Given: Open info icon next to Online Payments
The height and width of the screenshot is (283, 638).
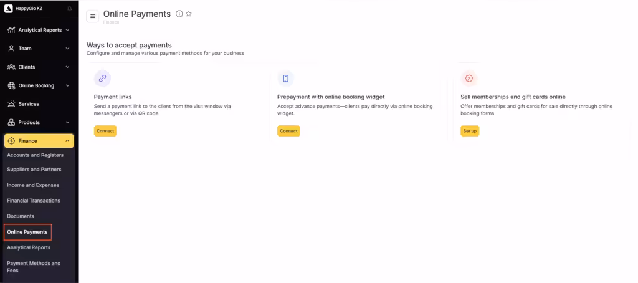Looking at the screenshot, I should [179, 14].
